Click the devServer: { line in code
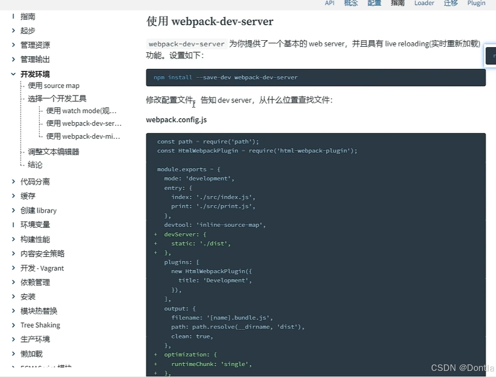The width and height of the screenshot is (496, 377). (x=185, y=234)
